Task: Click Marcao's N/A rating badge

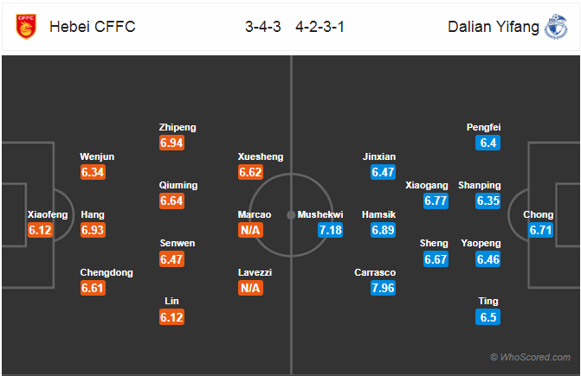Action: 250,230
